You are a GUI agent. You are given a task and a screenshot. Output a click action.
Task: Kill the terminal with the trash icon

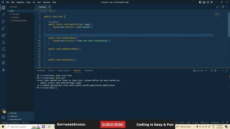[215, 71]
